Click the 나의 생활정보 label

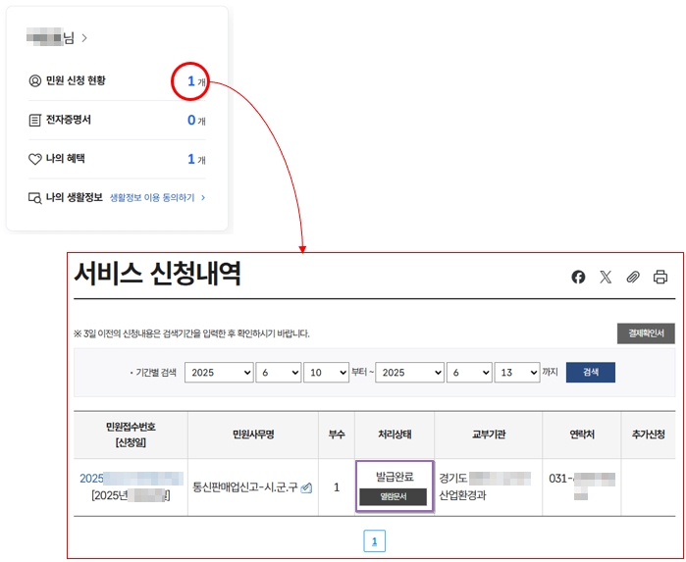74,197
